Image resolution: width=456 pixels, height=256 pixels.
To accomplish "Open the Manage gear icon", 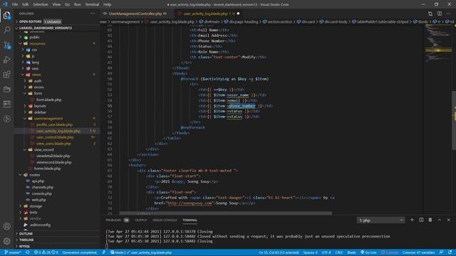I will pos(6,240).
